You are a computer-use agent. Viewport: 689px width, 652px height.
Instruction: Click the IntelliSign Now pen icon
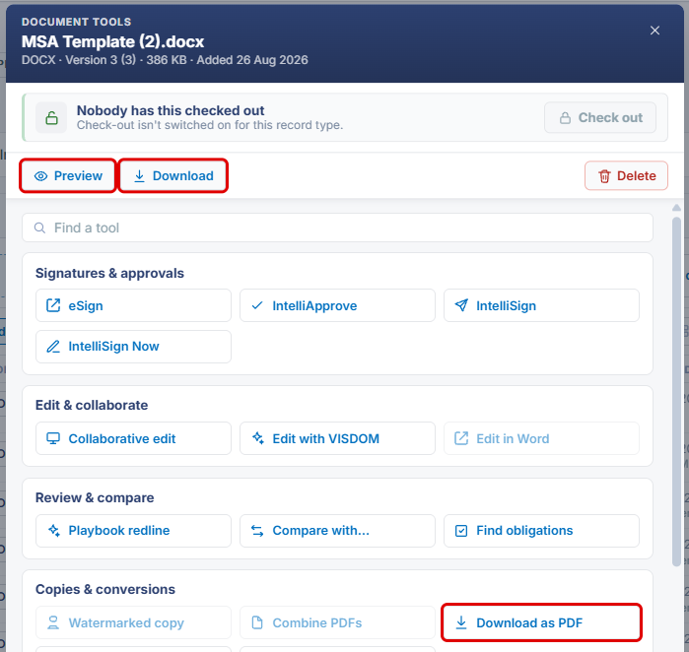53,347
